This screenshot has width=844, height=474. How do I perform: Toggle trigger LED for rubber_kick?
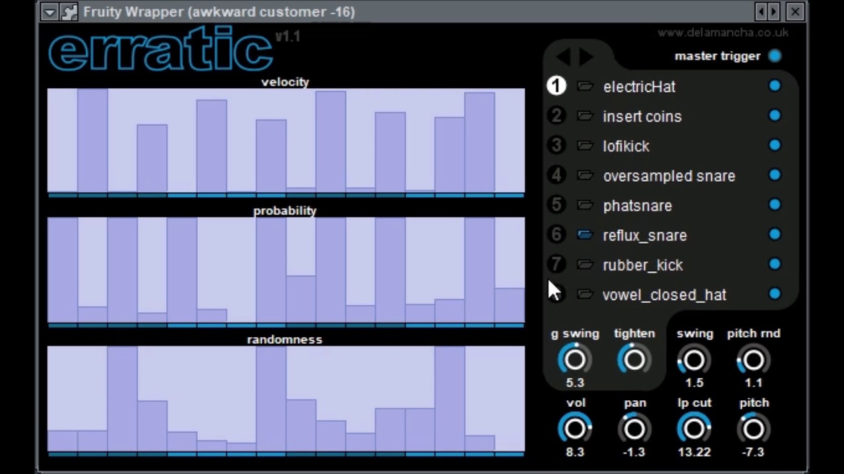[x=775, y=264]
